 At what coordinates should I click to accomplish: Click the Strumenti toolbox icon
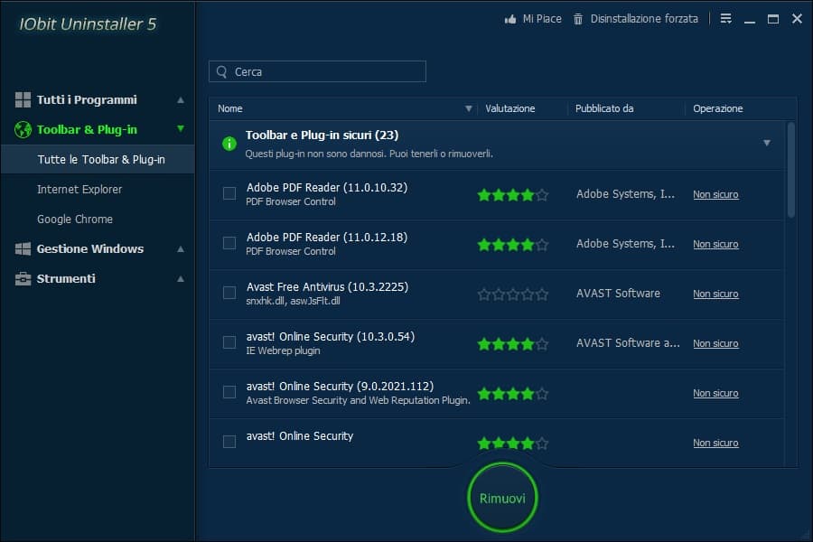click(x=23, y=279)
